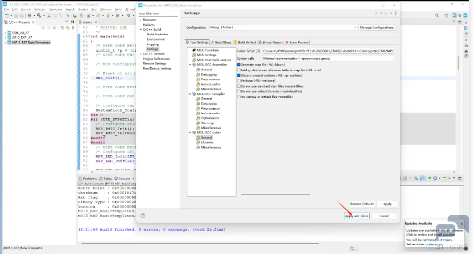473x254 pixels.
Task: Switch to the Build Steps tab
Action: pyautogui.click(x=221, y=42)
